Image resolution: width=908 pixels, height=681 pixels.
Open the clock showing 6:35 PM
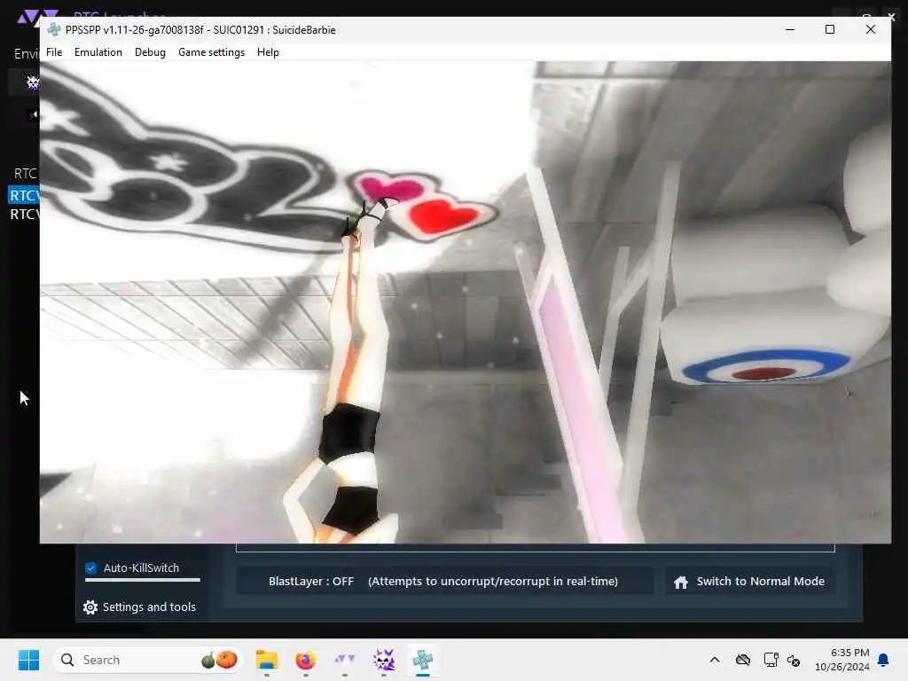pos(842,660)
